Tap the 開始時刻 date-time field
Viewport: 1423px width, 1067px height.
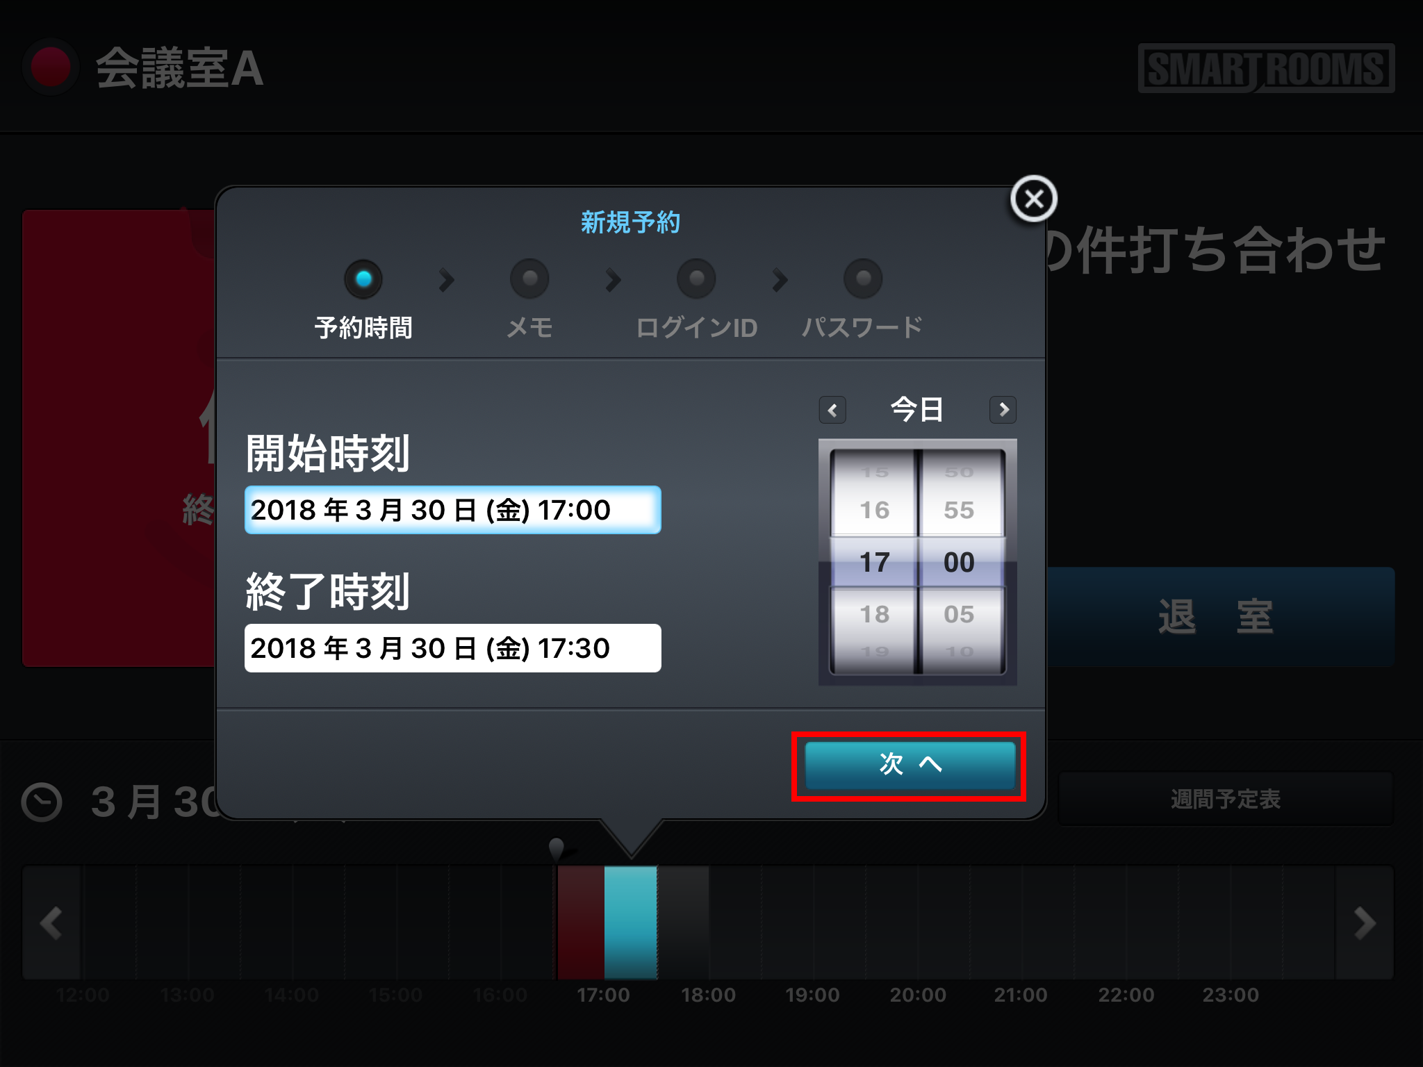(452, 510)
